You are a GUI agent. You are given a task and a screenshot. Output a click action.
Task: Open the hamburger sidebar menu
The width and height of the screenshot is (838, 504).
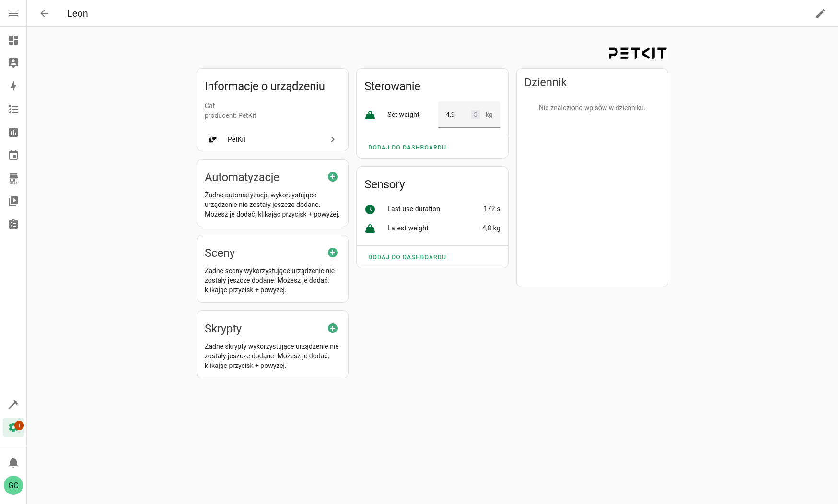coord(13,13)
